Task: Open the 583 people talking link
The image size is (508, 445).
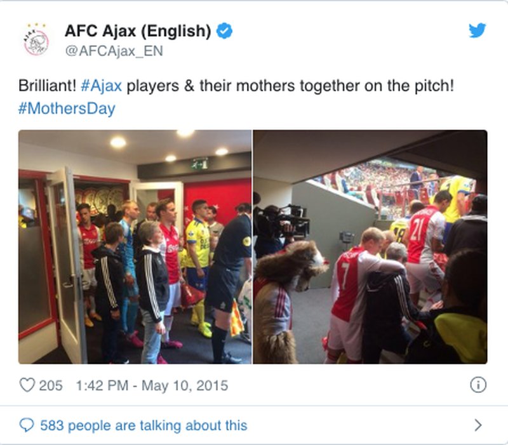Action: click(144, 425)
